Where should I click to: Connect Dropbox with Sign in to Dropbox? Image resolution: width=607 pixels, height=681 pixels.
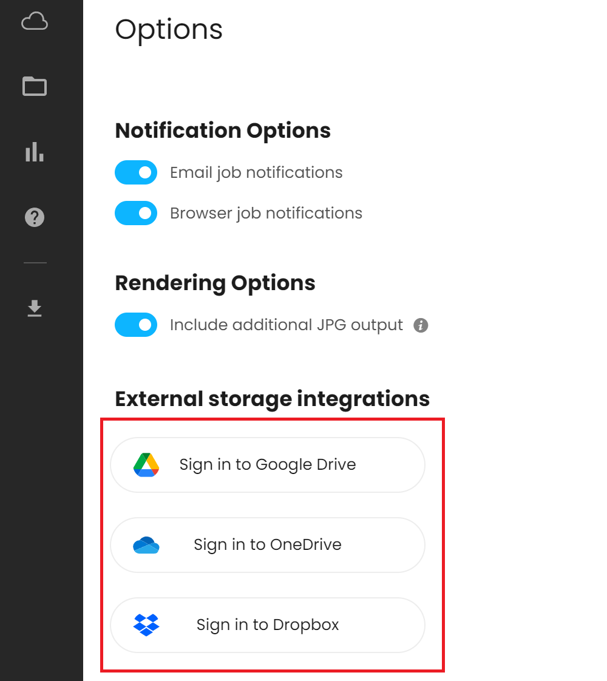[x=268, y=625]
